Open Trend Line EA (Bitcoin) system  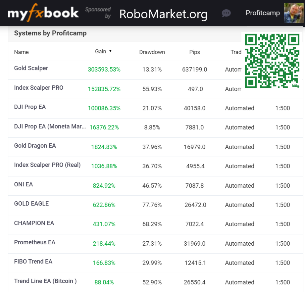pyautogui.click(x=45, y=281)
